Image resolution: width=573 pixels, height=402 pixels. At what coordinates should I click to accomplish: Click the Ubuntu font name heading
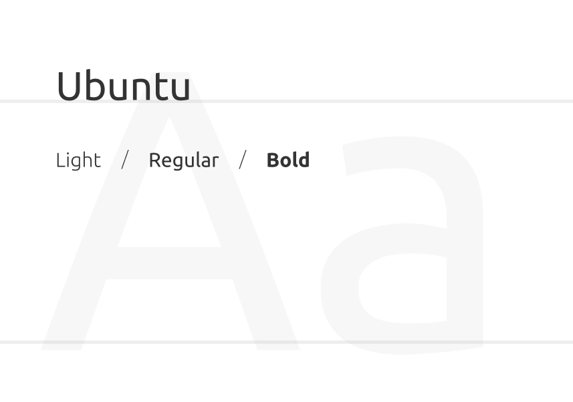124,86
